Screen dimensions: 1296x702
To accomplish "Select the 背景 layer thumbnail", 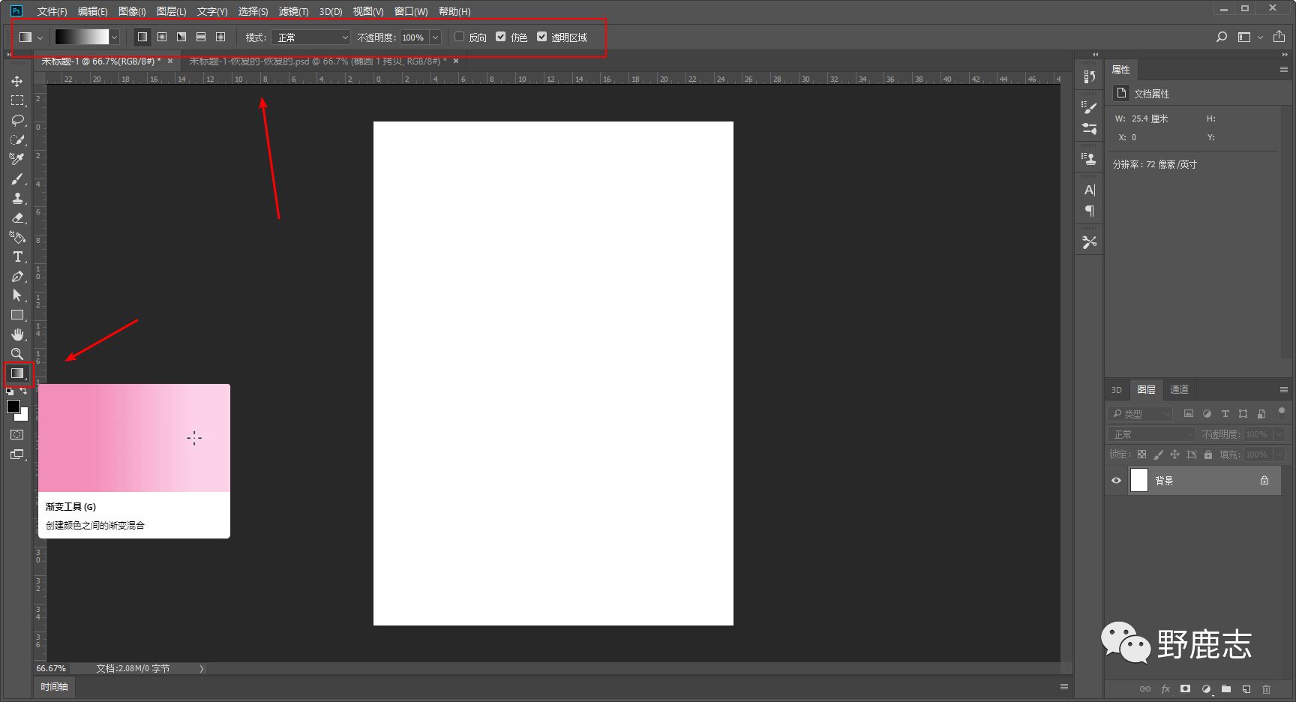I will [1138, 480].
